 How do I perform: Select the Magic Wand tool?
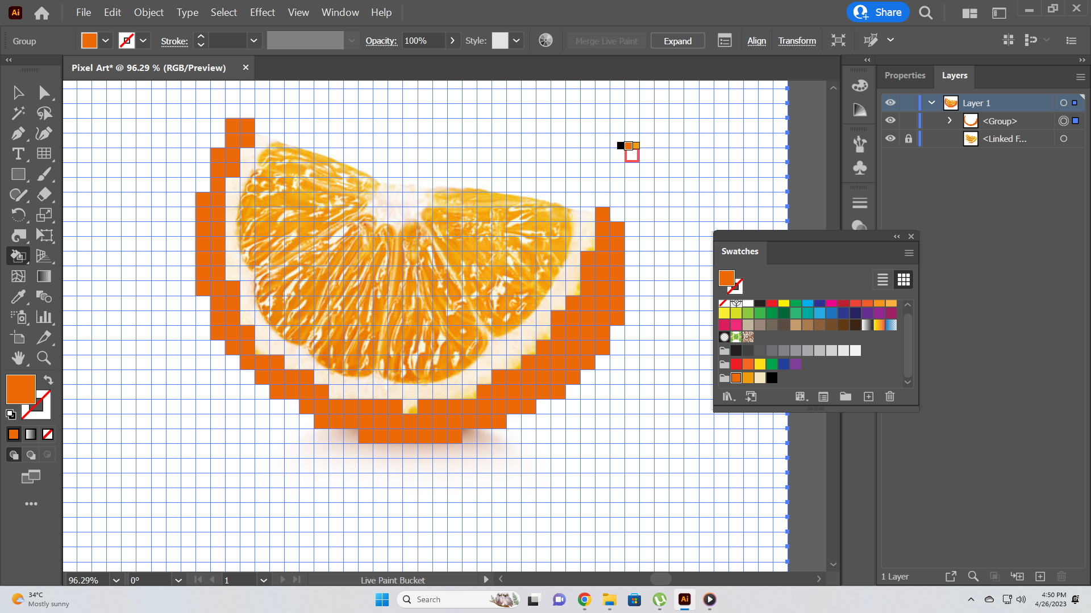coord(18,113)
